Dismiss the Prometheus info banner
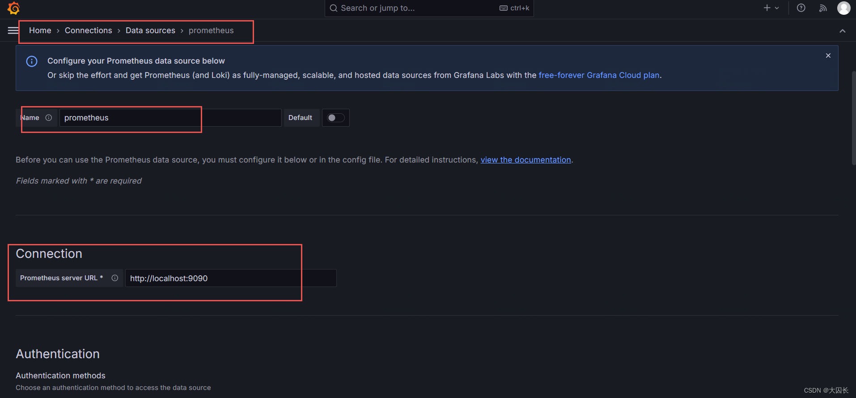 pyautogui.click(x=828, y=56)
